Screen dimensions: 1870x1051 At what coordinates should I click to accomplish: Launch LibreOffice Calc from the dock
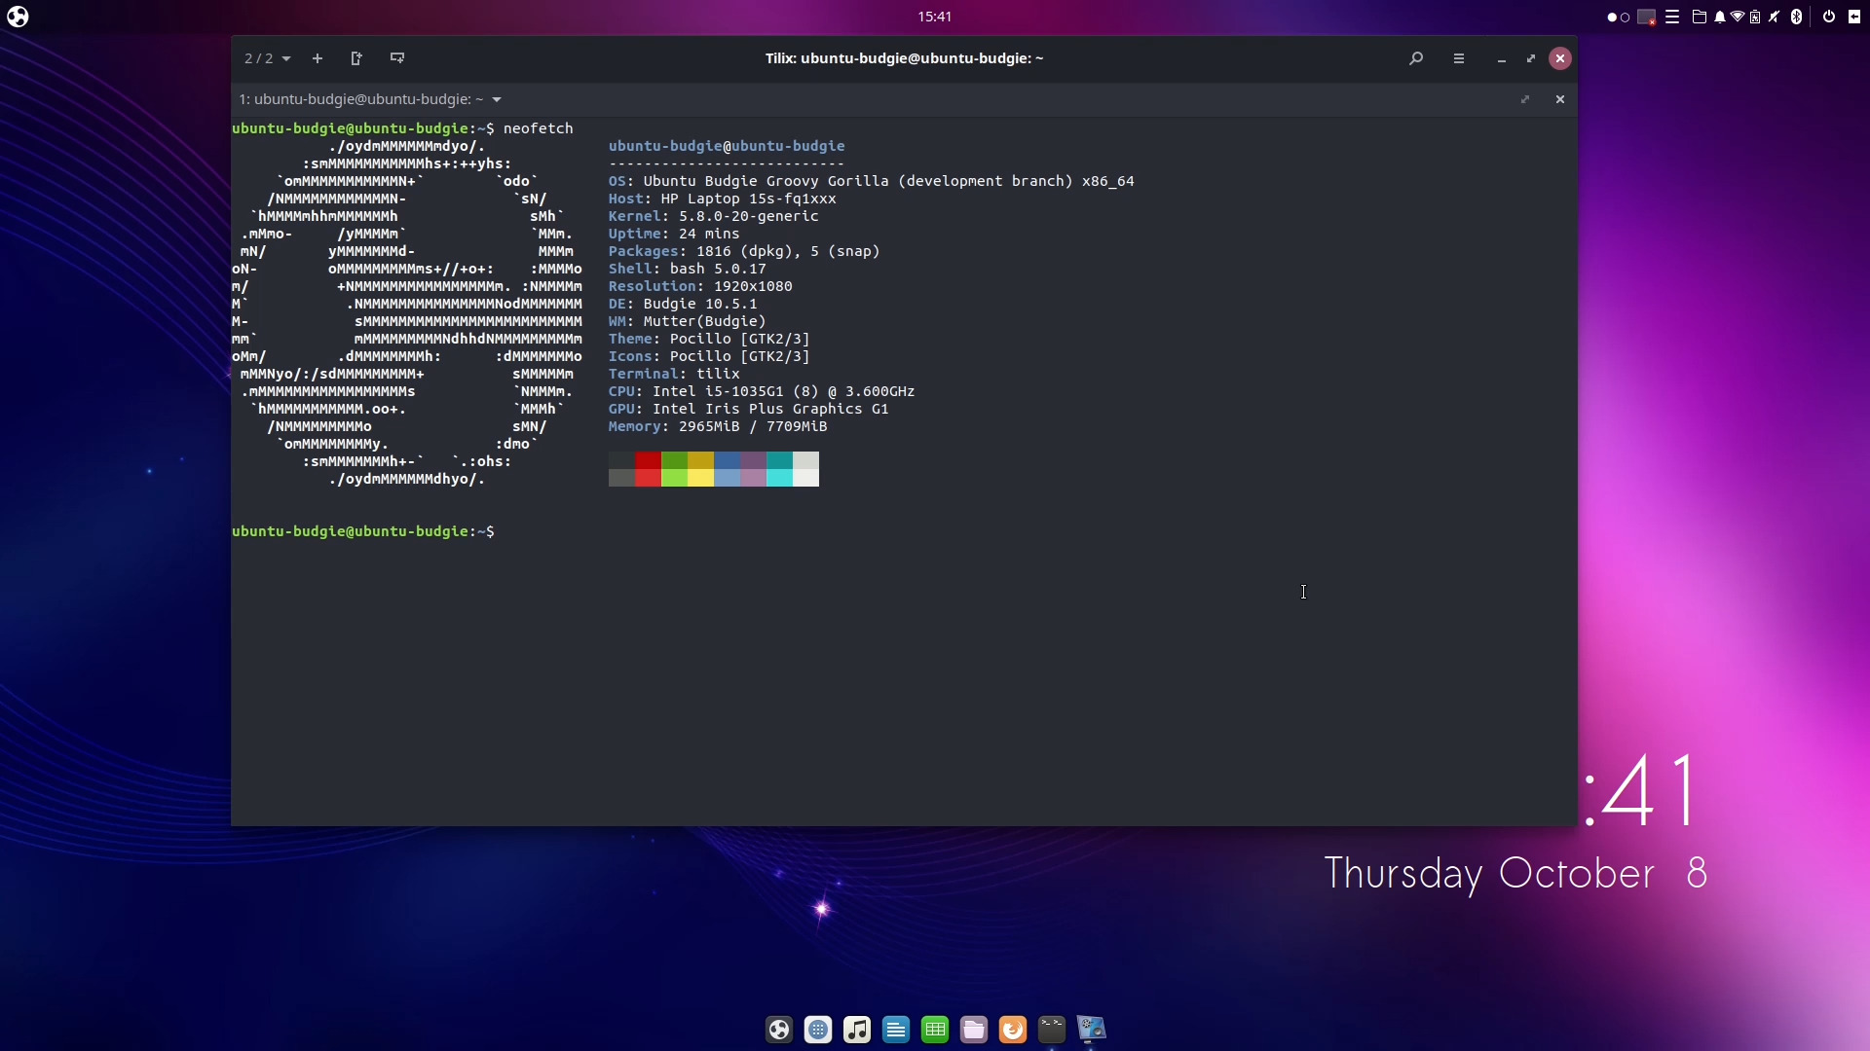click(935, 1029)
